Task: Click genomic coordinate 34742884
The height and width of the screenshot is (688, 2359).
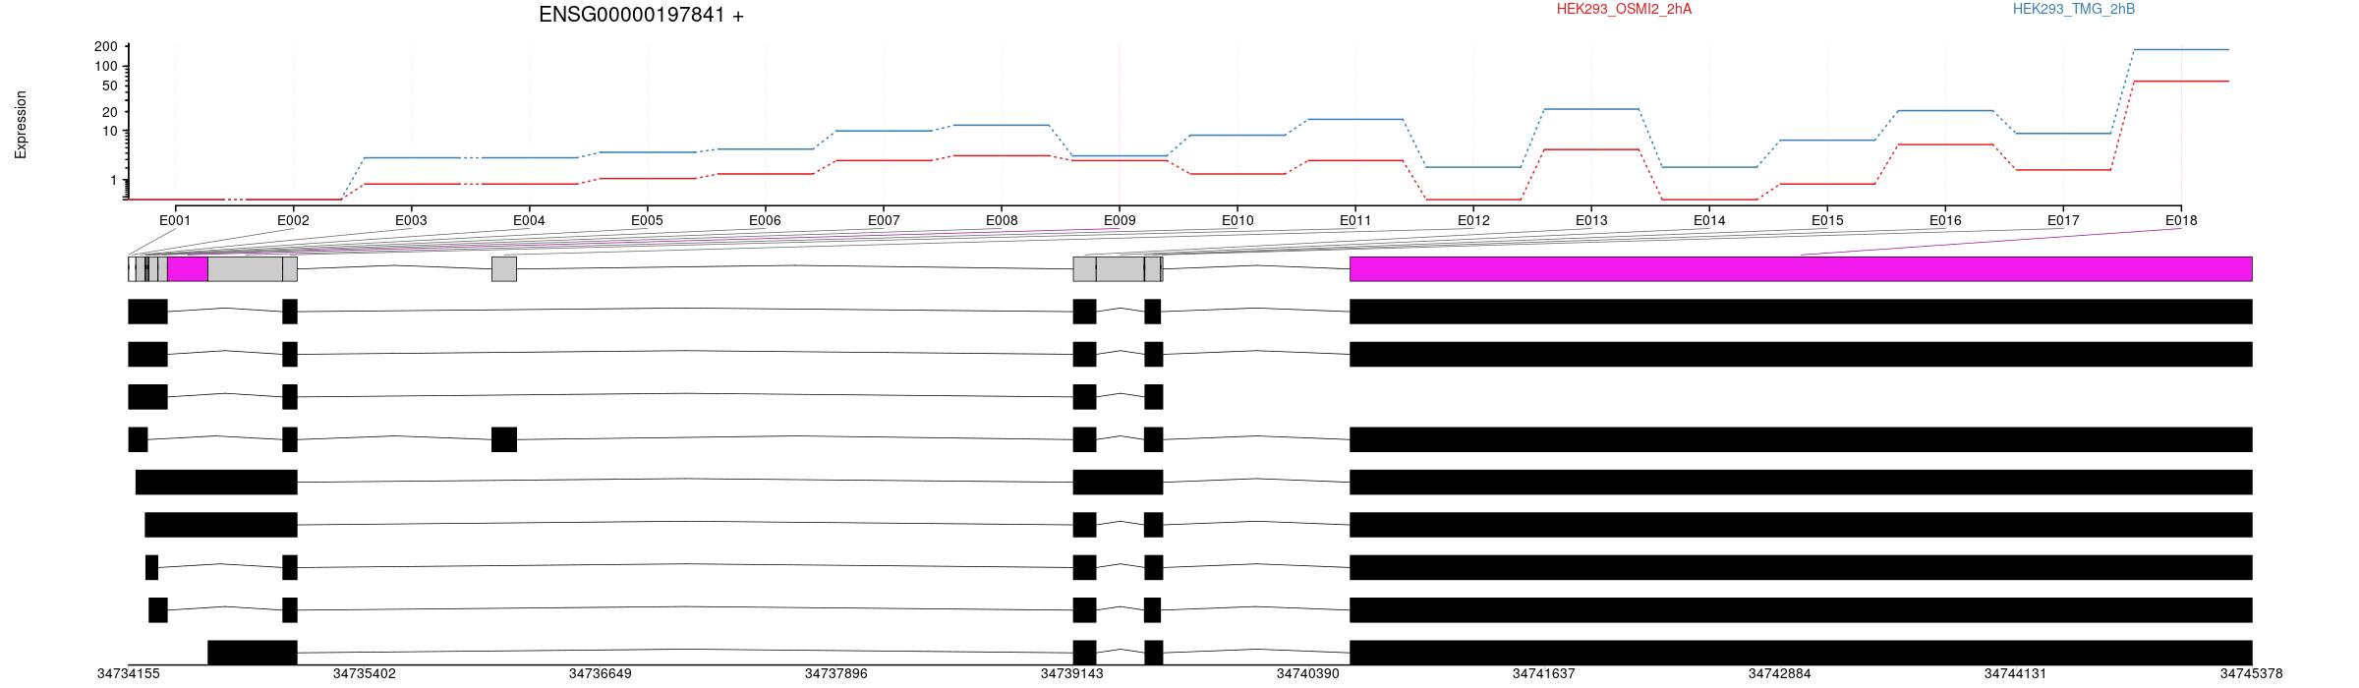Action: [1779, 674]
